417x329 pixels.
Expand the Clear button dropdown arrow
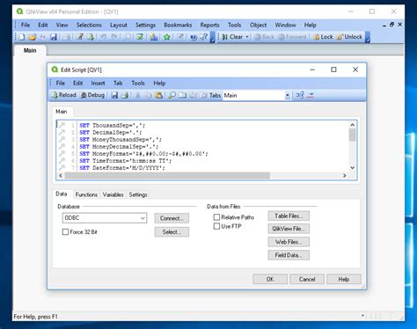(247, 37)
